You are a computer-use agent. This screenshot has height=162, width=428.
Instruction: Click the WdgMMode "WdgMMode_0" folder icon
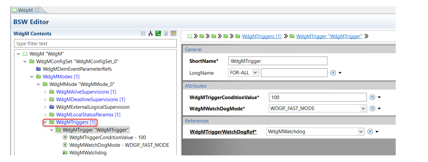pos(45,84)
